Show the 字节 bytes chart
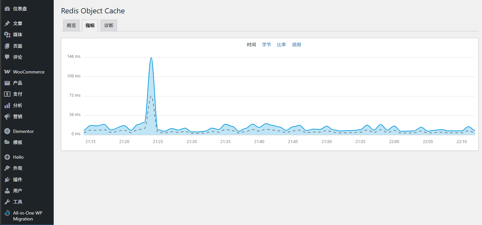 [x=267, y=45]
